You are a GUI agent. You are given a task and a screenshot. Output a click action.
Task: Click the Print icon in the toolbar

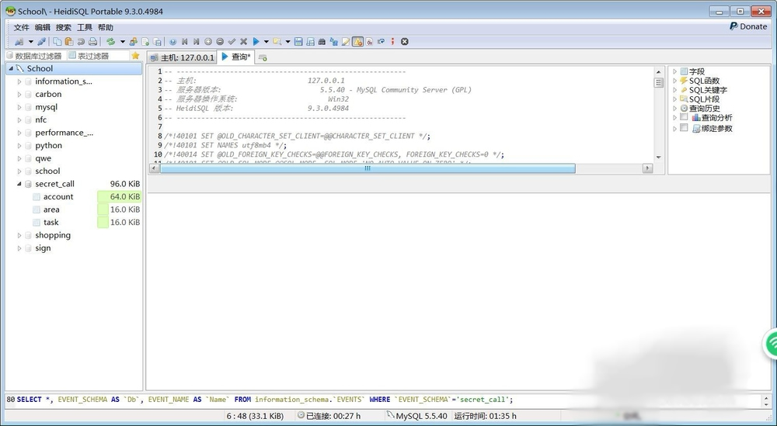(x=92, y=42)
